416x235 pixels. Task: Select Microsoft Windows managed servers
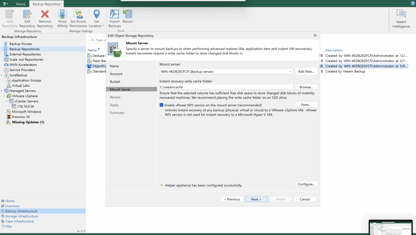tap(26, 112)
